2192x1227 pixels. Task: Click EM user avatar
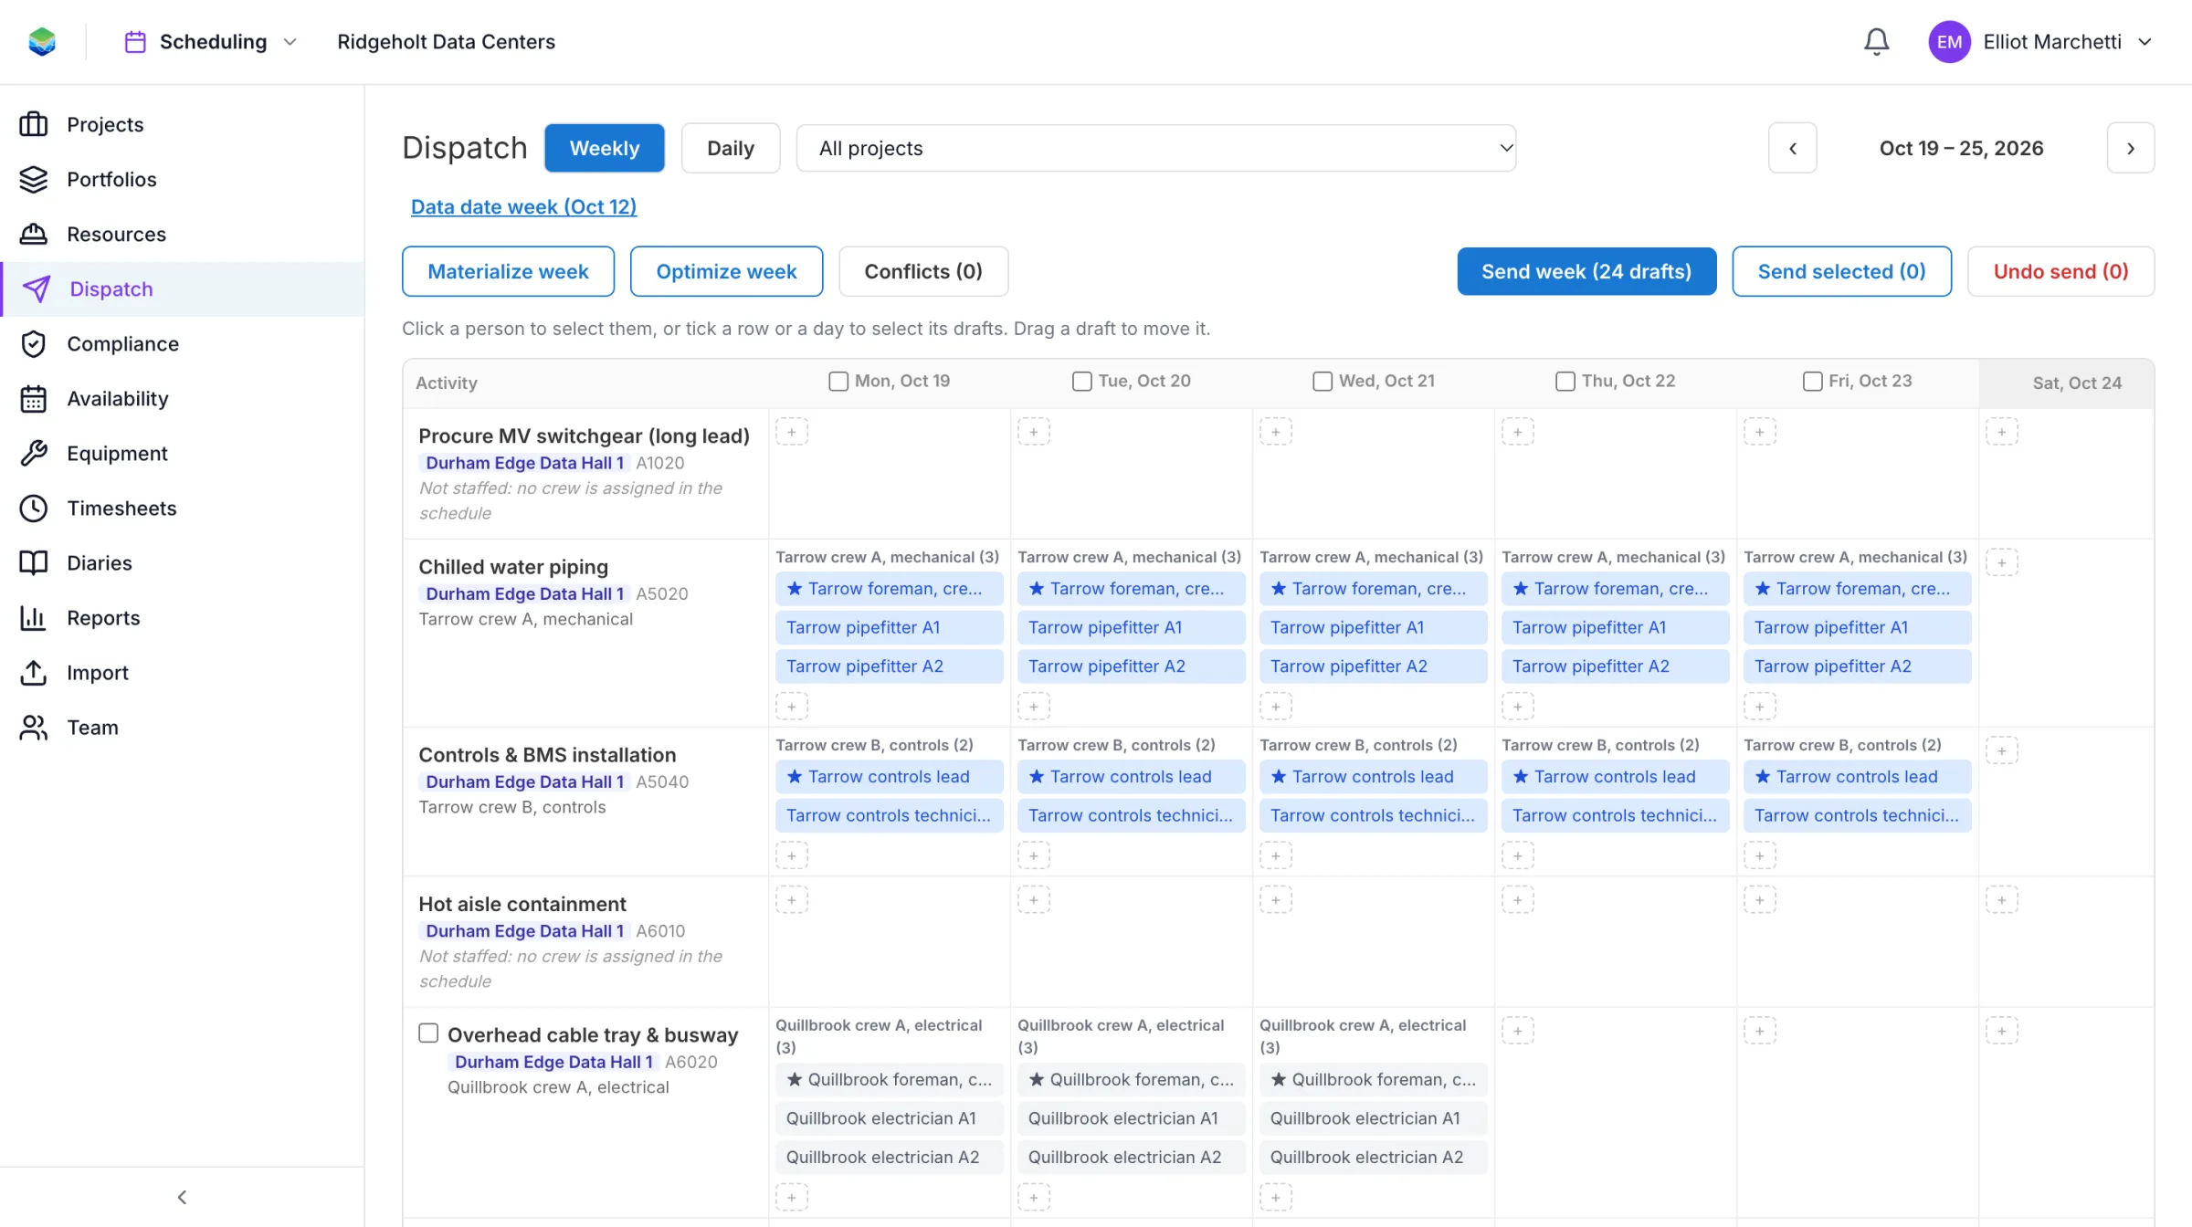coord(1949,42)
